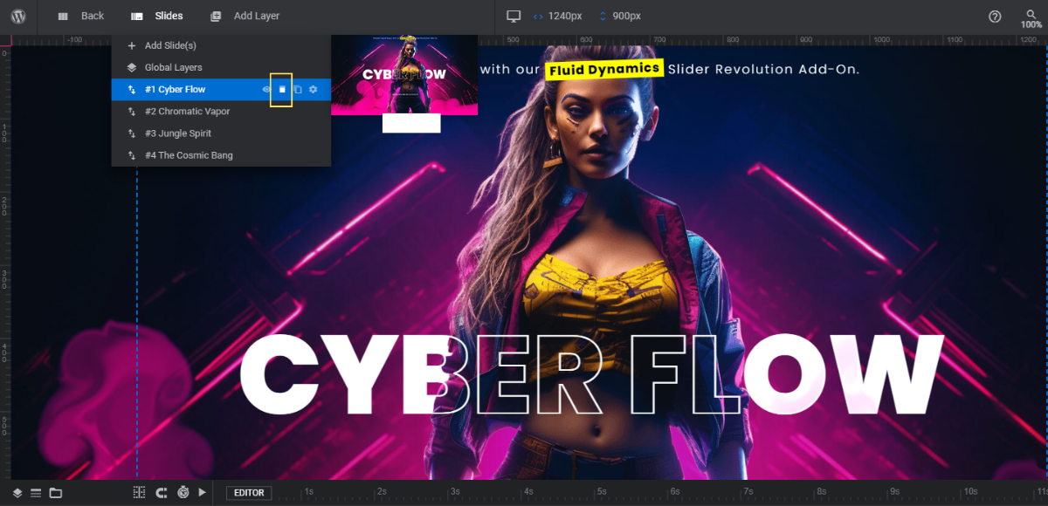Screen dimensions: 1048x506
Task: Click the reorder arrows beside #4 The Cosmic Bang
Action: (132, 155)
